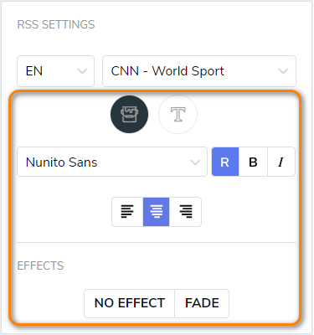Choose the NO EFFECT option
The image size is (314, 335).
(x=130, y=303)
